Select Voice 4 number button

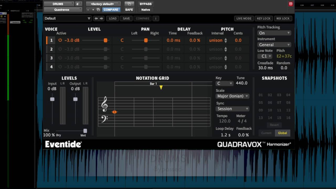(51, 67)
